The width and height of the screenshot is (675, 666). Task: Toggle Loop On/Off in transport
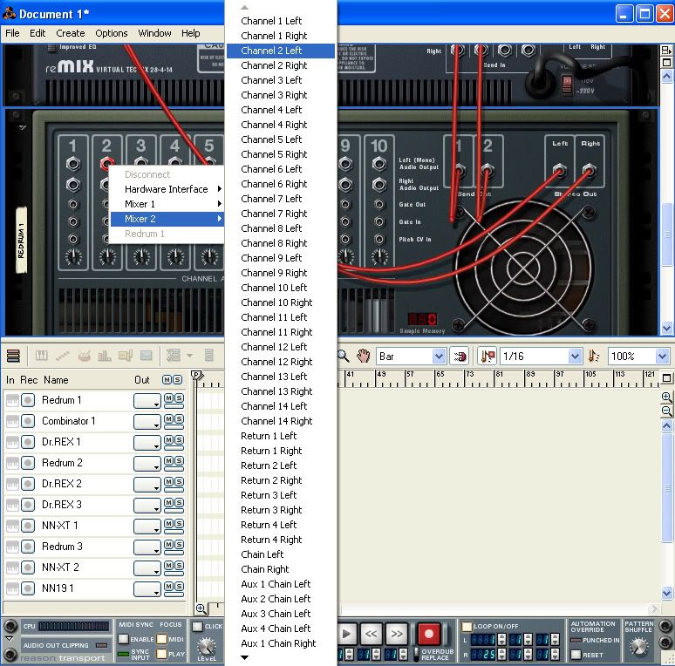[467, 627]
